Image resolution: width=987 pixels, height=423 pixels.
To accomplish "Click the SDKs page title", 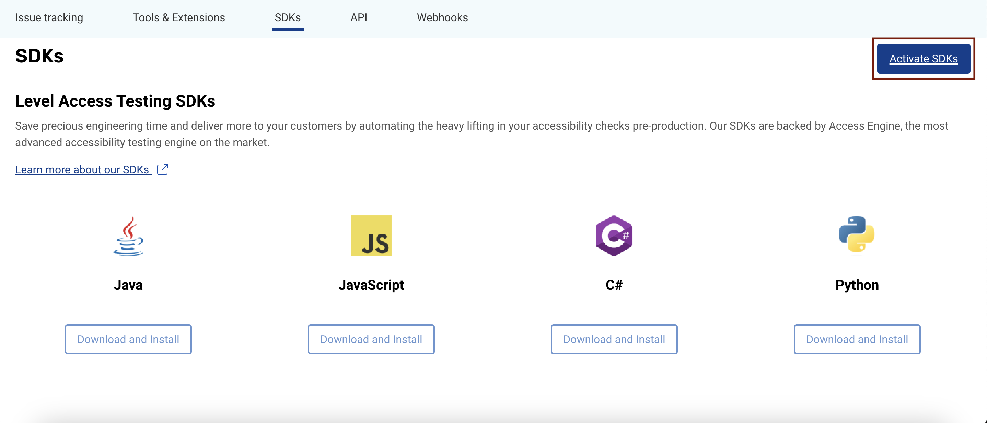I will pyautogui.click(x=39, y=56).
